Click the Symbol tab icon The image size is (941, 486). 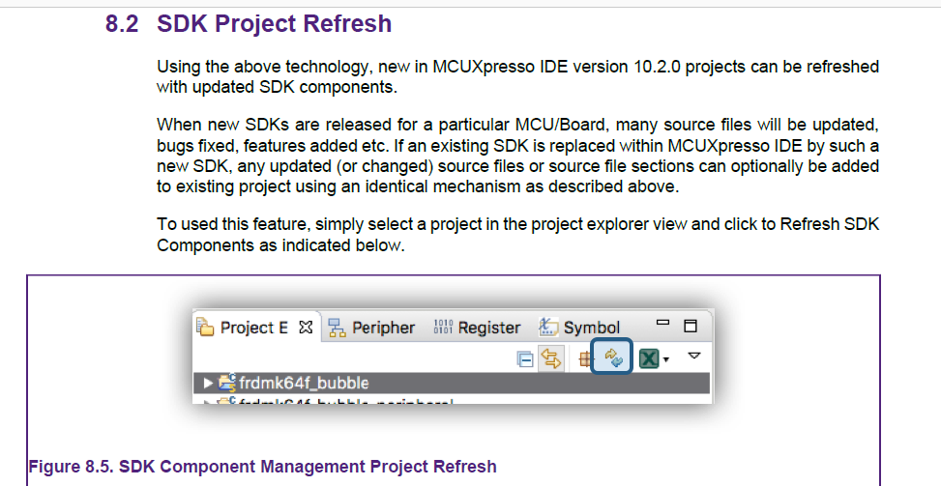[548, 328]
